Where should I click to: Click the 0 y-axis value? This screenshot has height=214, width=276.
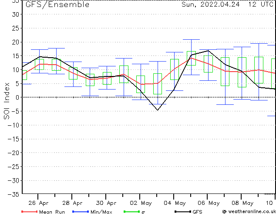[x=17, y=97]
